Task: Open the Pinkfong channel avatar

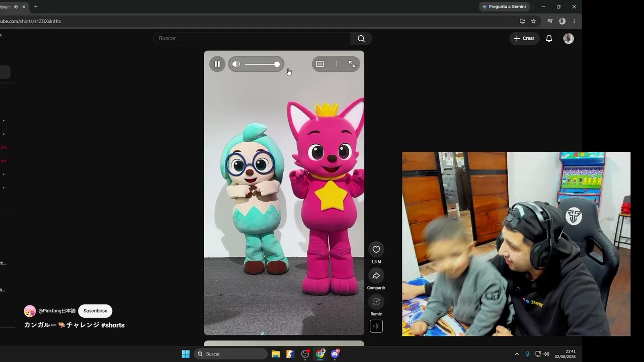Action: pyautogui.click(x=30, y=311)
